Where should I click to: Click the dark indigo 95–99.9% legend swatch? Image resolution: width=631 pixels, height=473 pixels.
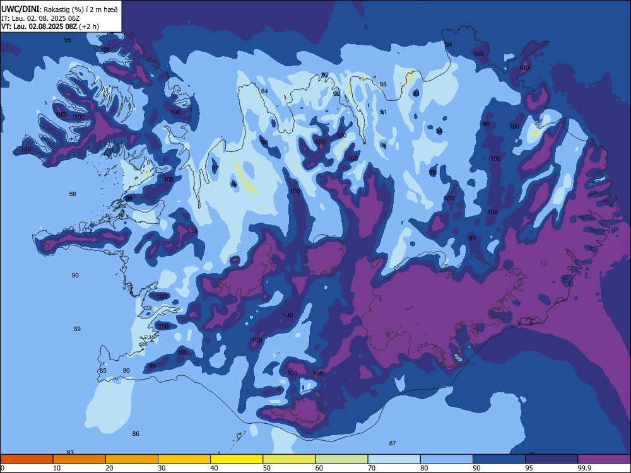point(551,459)
